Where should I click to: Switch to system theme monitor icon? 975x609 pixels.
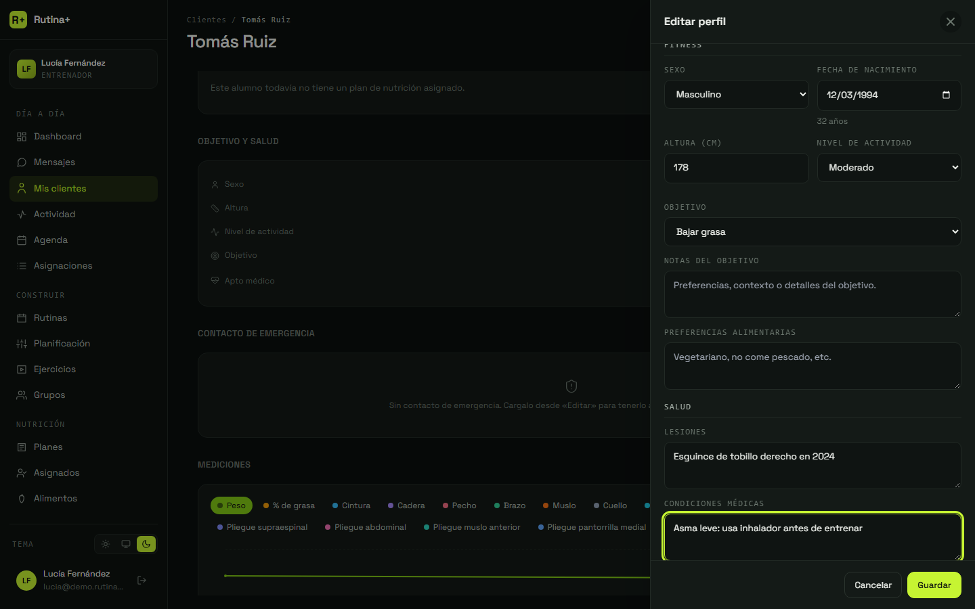coord(126,544)
